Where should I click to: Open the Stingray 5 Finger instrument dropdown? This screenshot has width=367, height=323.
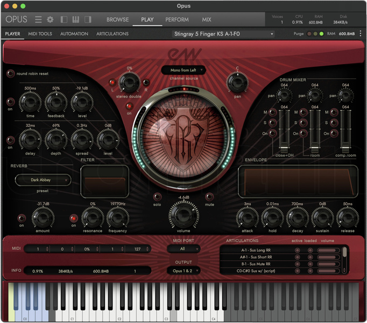223,34
